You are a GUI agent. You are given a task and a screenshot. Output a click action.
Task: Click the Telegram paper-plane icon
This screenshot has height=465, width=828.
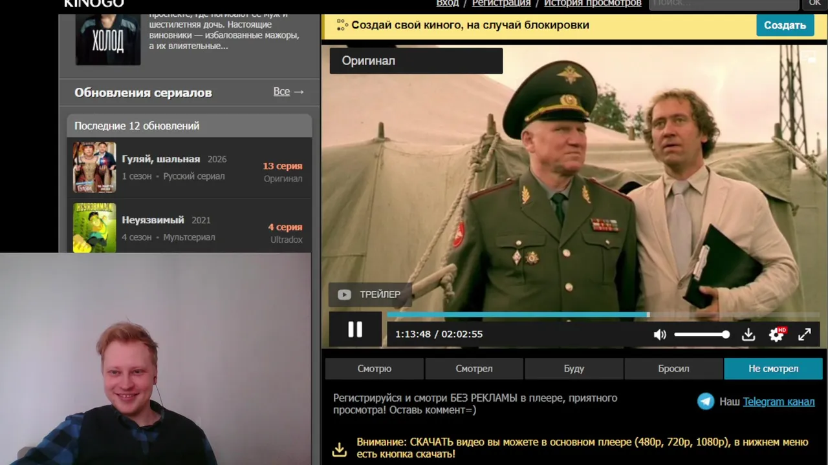point(706,402)
